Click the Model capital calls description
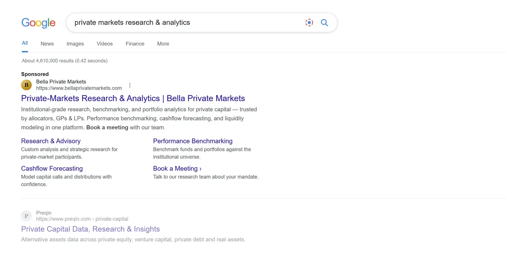Screen dimensions: 528x259 point(66,181)
